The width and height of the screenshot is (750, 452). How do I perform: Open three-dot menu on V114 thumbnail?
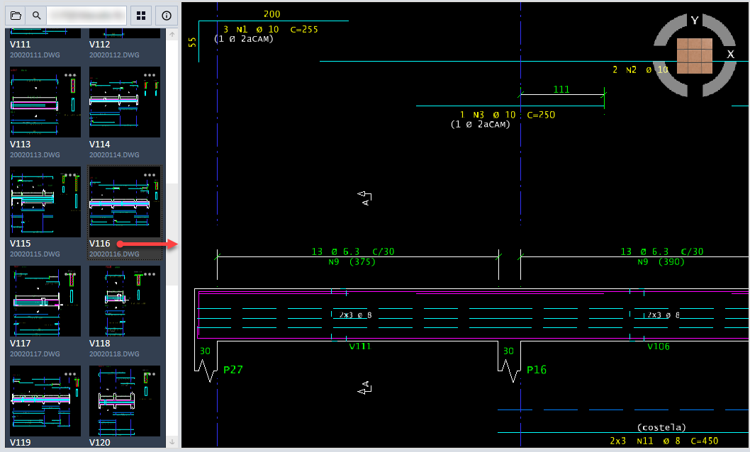pos(150,74)
